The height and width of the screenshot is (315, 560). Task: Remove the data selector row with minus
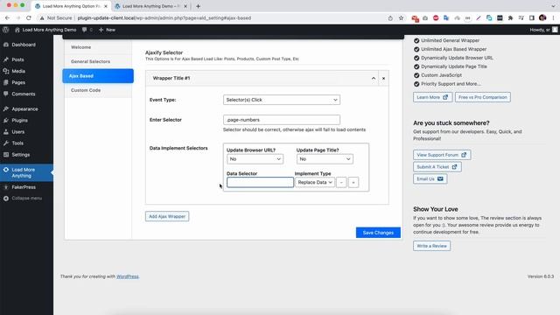click(x=341, y=183)
